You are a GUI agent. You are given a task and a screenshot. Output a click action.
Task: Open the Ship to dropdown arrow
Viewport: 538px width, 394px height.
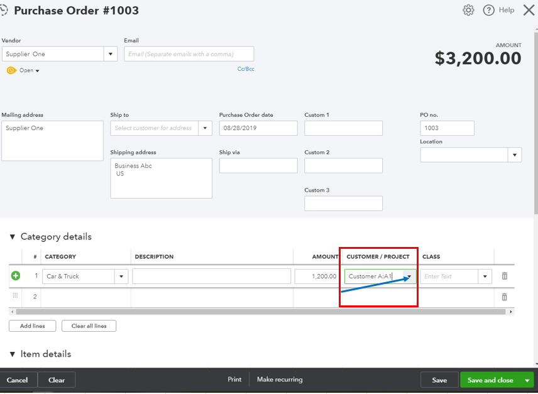point(205,128)
